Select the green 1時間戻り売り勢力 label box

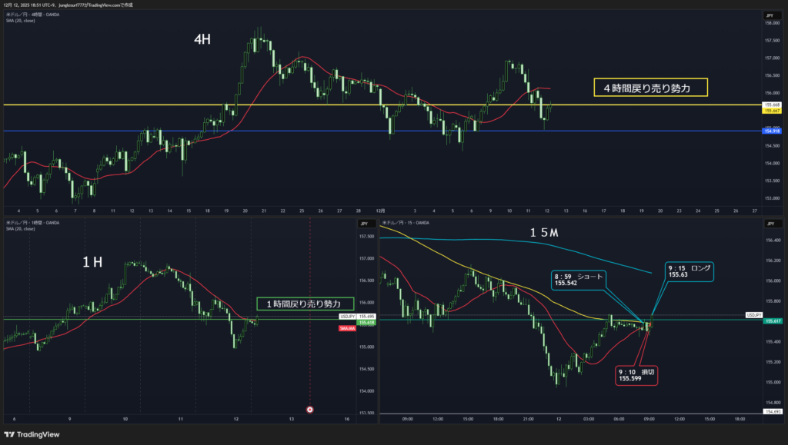[x=305, y=304]
